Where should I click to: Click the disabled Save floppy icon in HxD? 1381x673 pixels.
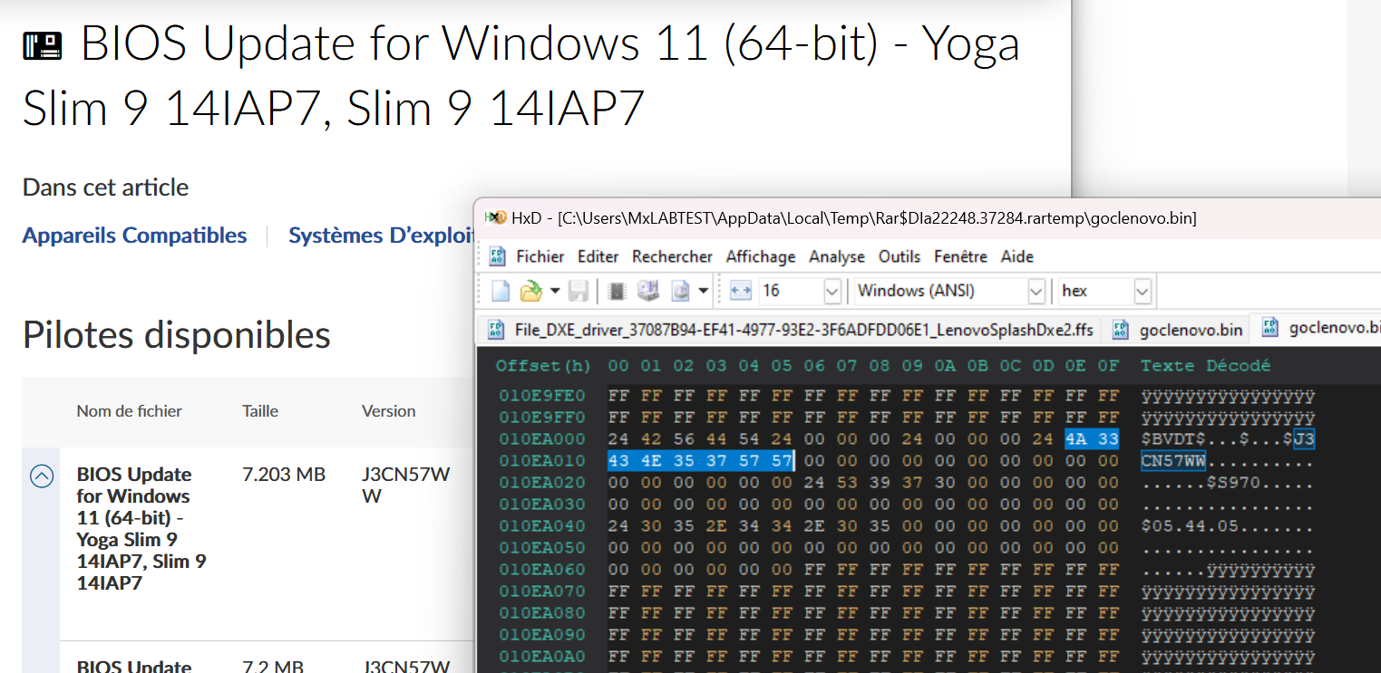tap(579, 291)
